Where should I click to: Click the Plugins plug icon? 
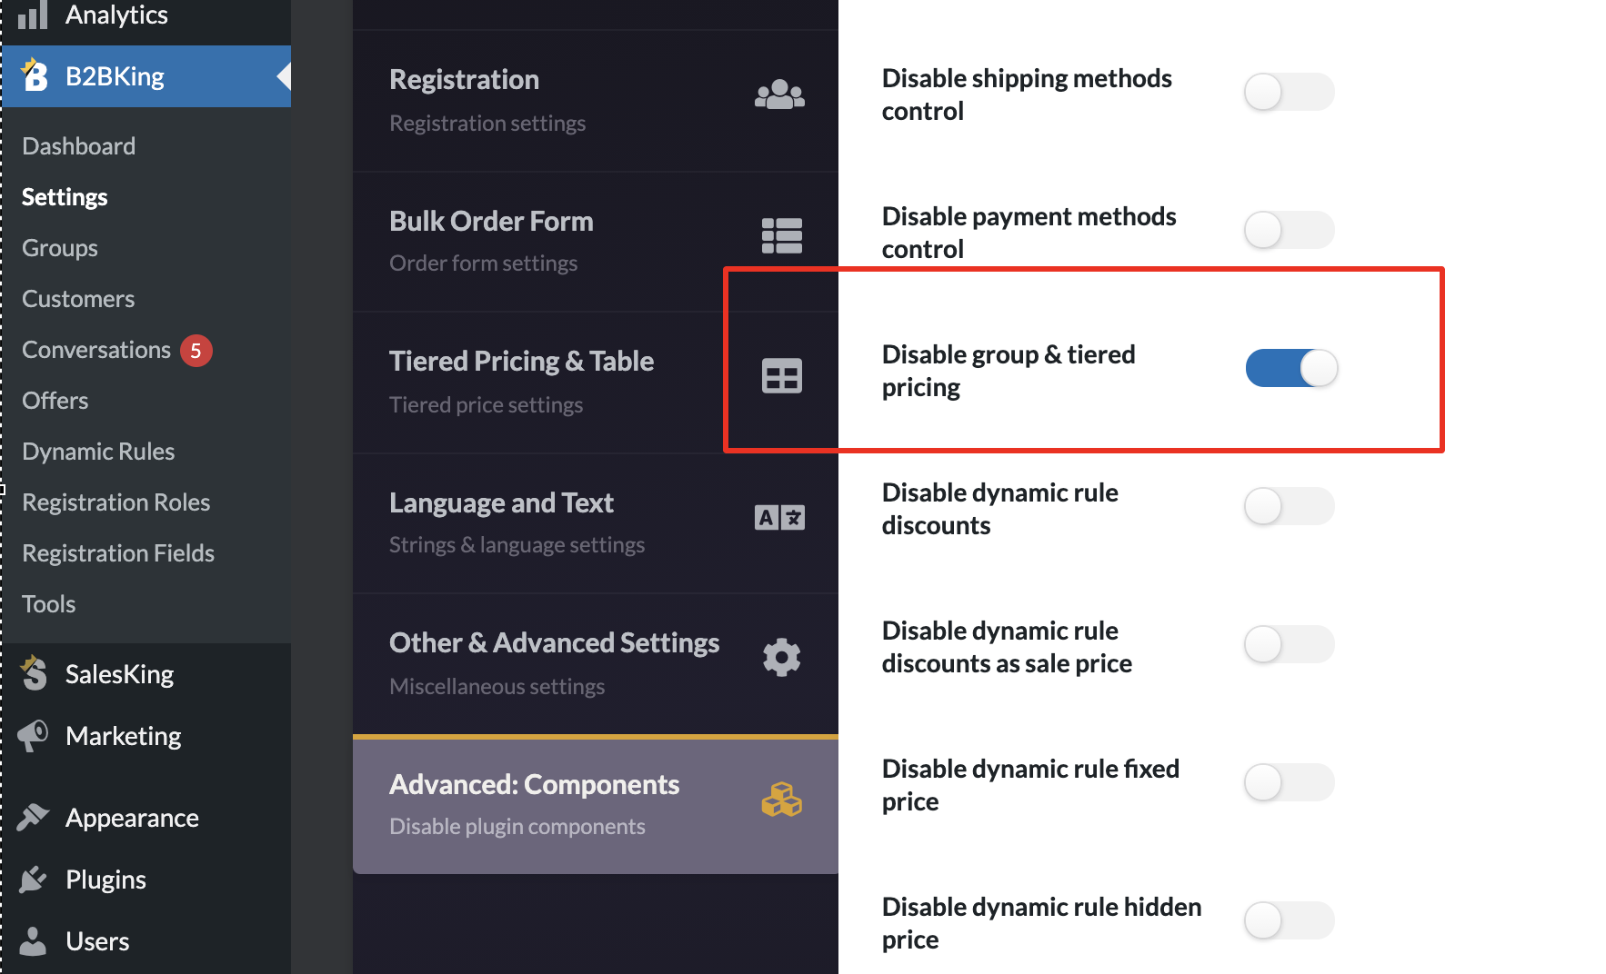pyautogui.click(x=33, y=879)
